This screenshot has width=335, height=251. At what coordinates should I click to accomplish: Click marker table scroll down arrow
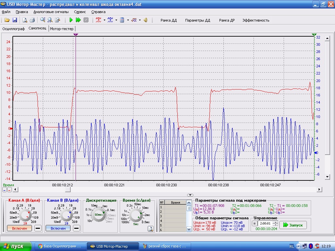pos(189,229)
